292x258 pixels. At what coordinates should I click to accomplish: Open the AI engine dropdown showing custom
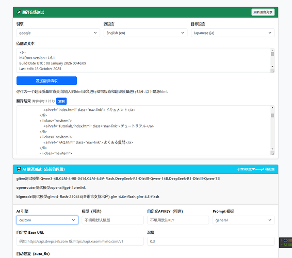(47, 220)
